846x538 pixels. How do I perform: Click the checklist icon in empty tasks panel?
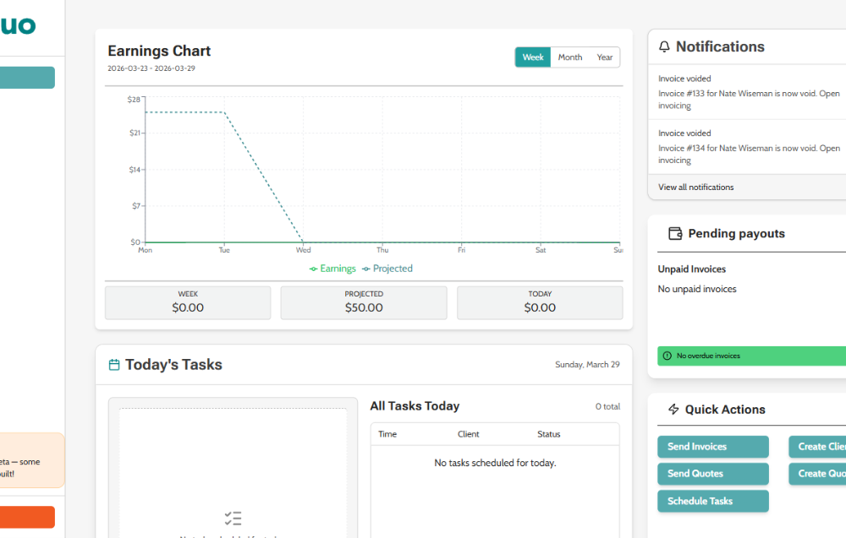coord(233,519)
